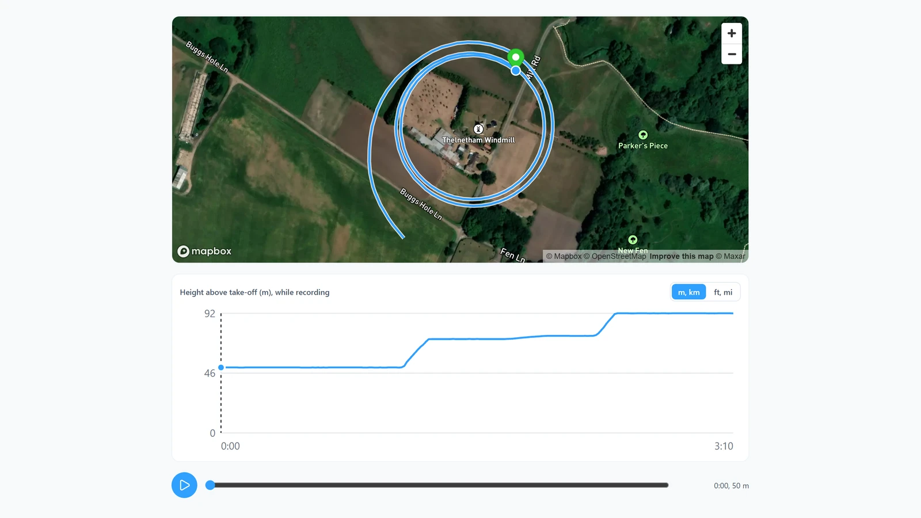Click the 0:00 start time axis label

pos(230,446)
